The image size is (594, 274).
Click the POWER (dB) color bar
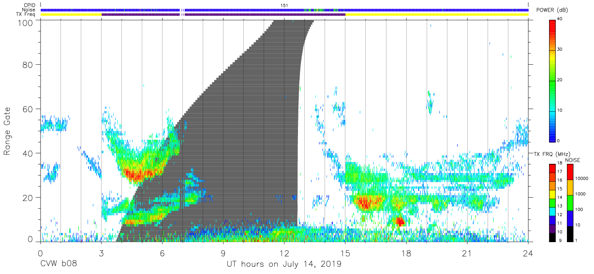point(552,80)
